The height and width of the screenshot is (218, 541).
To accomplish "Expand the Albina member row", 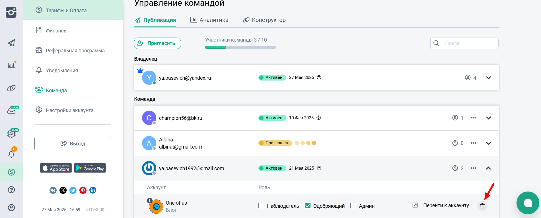I will click(488, 143).
